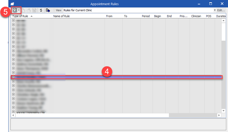Screen dimensions: 228x132
Task: Click the Appointment Rules title bar icon
Action: (x=12, y=4)
